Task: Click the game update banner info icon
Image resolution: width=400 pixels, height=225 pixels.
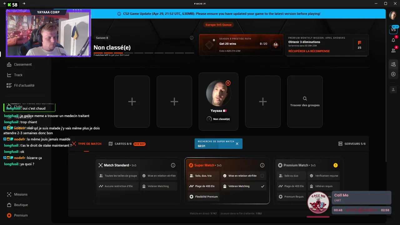Action: point(119,14)
